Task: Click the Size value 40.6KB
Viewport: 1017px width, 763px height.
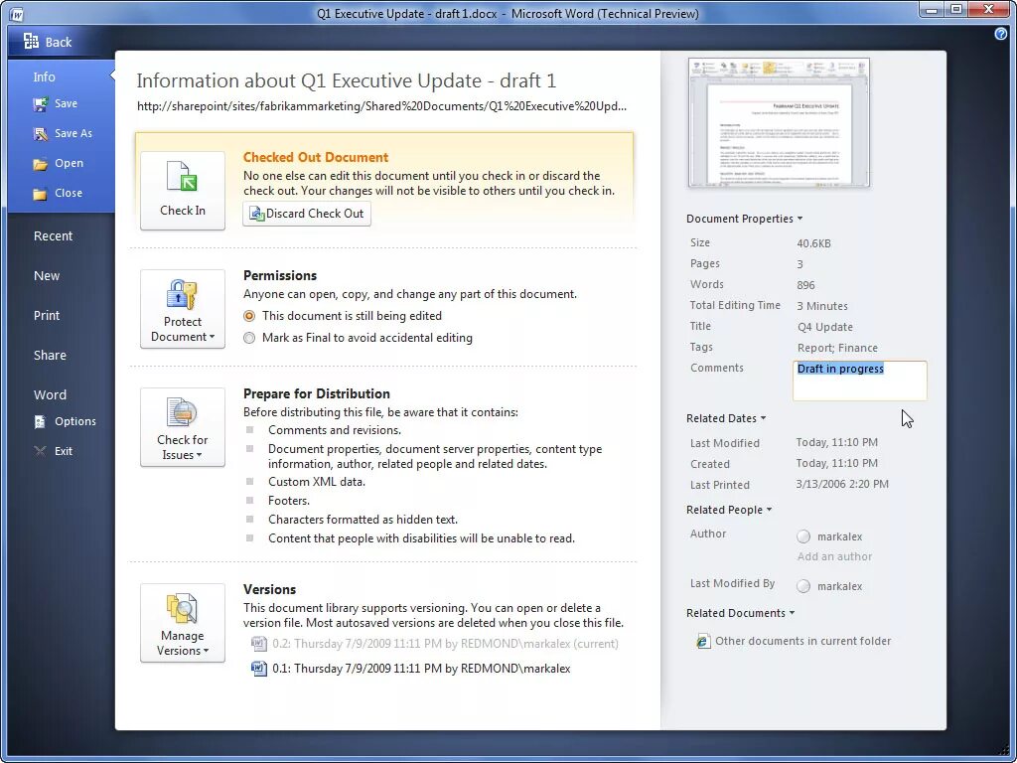Action: pos(813,243)
